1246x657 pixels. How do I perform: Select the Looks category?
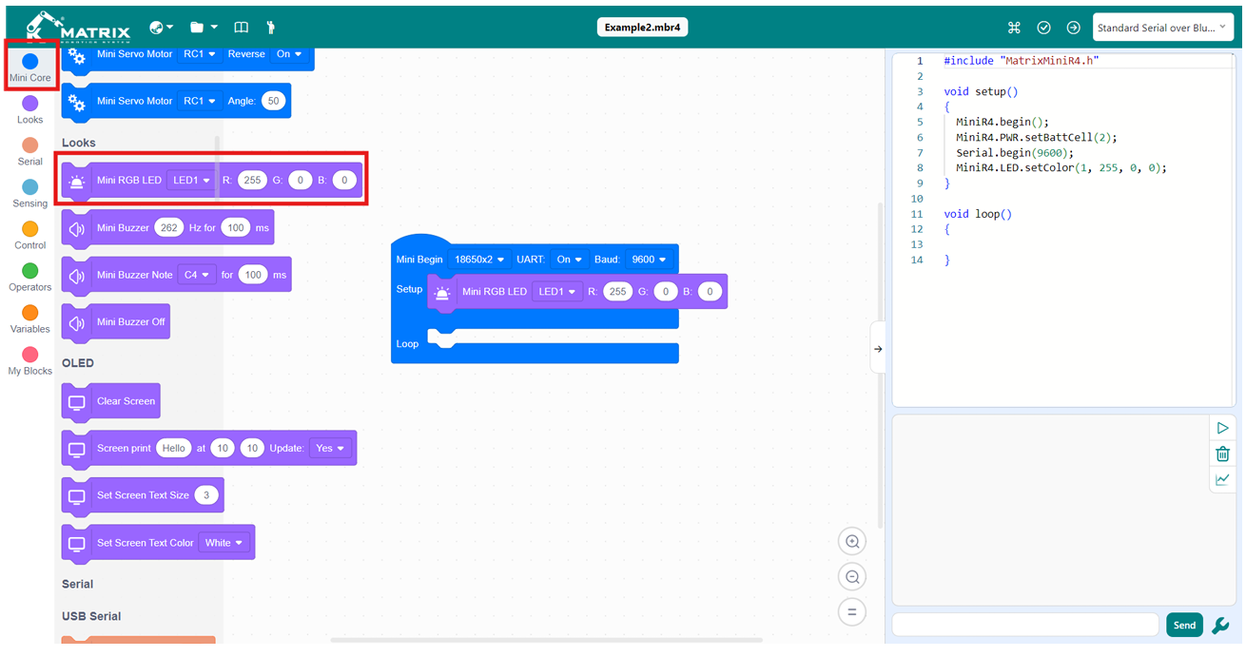[x=30, y=109]
